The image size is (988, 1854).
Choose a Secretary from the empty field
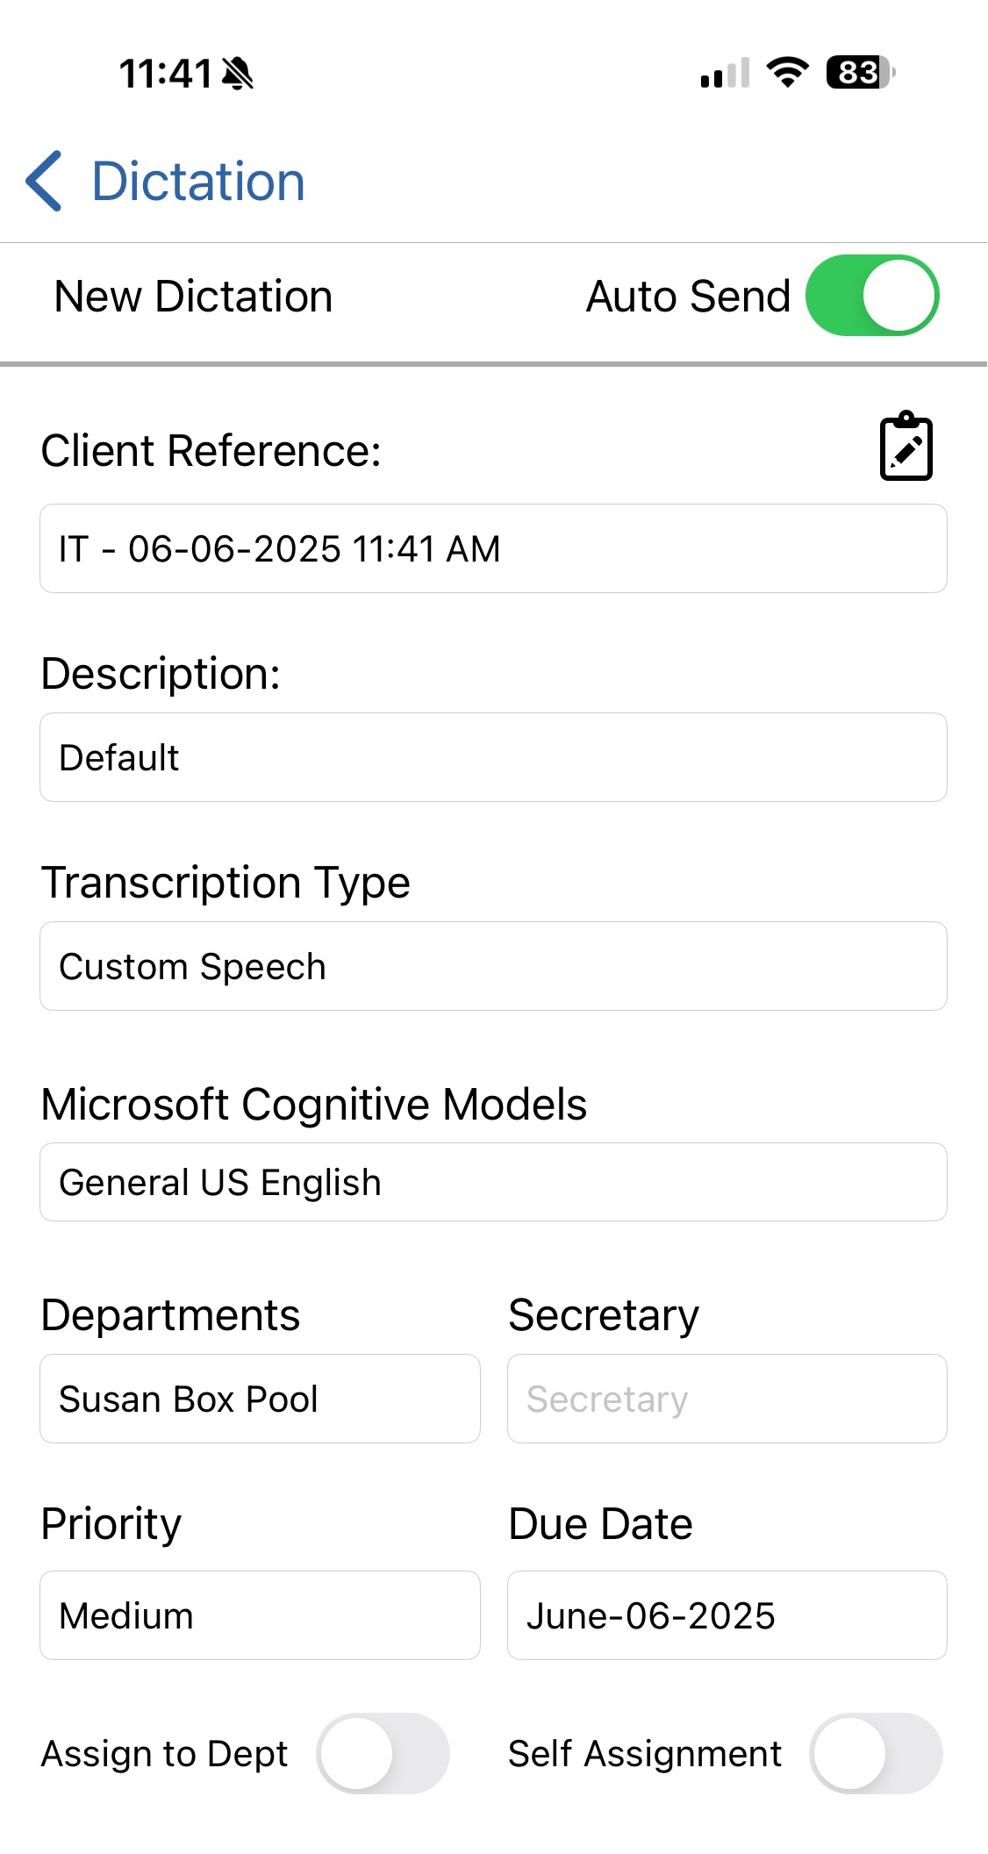click(727, 1399)
